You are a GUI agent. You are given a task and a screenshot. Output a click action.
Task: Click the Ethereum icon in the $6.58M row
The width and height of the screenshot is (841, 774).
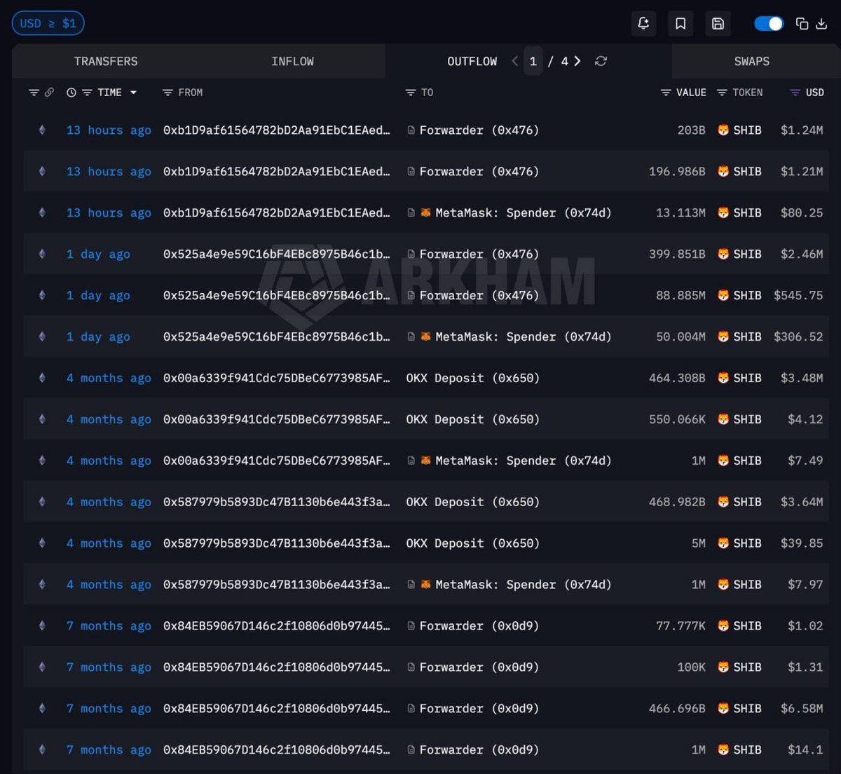[42, 709]
